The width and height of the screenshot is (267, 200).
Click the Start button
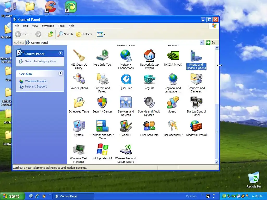12,196
